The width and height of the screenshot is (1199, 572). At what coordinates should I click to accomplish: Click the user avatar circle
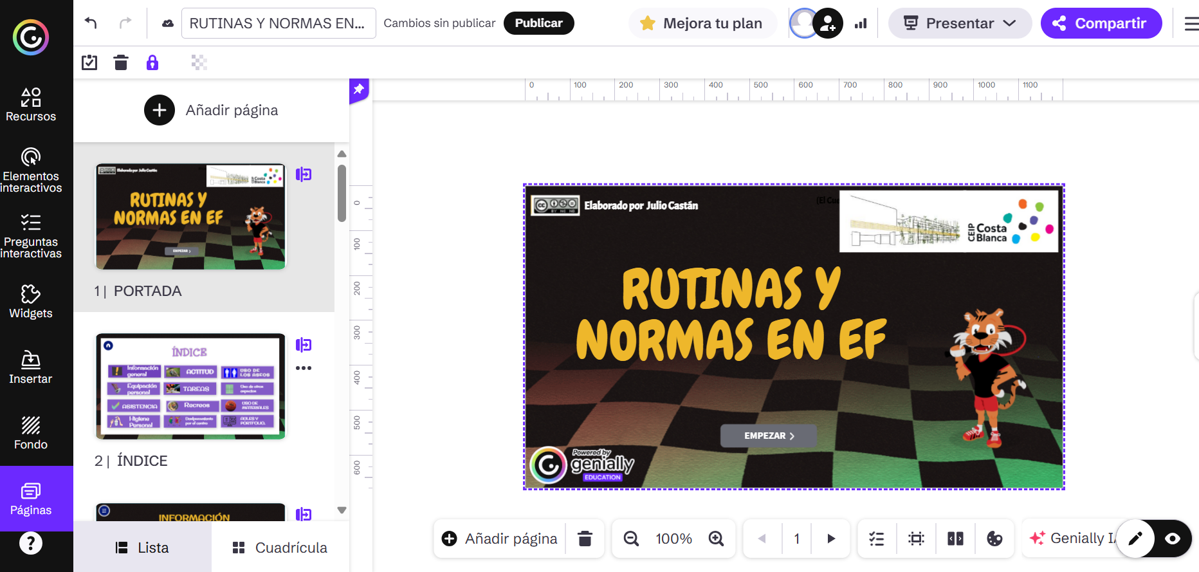click(803, 24)
